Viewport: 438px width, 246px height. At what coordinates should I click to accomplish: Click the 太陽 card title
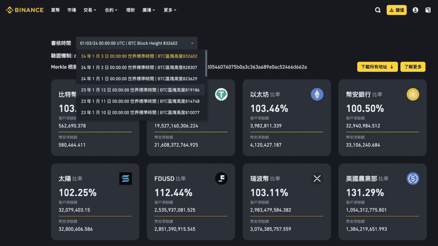[65, 178]
